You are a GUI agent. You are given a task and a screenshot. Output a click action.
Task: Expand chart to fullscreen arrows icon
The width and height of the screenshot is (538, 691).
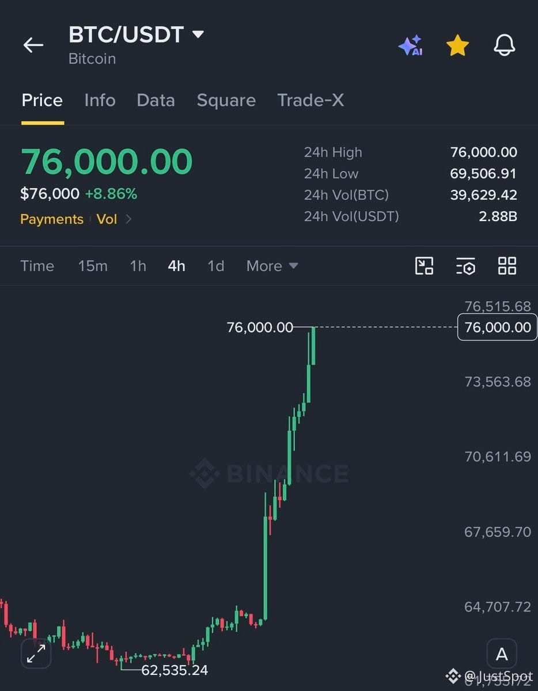click(x=36, y=654)
